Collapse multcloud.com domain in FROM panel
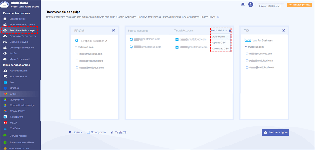Image resolution: width=315 pixels, height=150 pixels. tap(76, 47)
